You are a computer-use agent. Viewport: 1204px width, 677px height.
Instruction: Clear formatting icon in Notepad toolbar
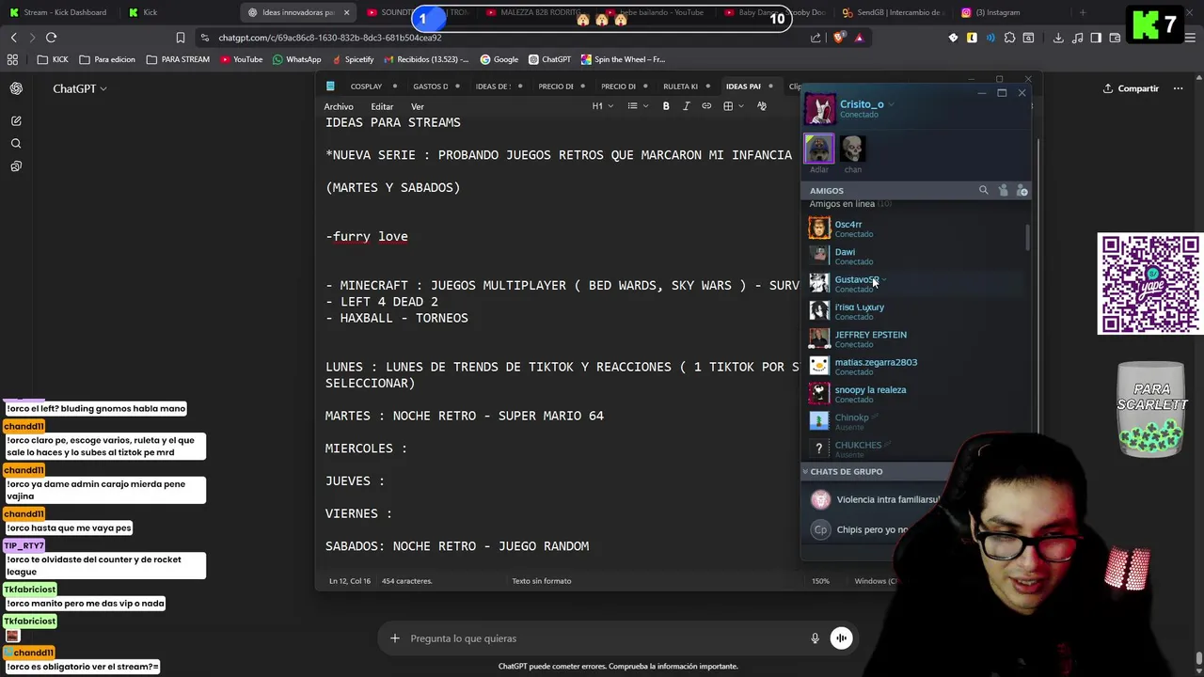tap(762, 106)
